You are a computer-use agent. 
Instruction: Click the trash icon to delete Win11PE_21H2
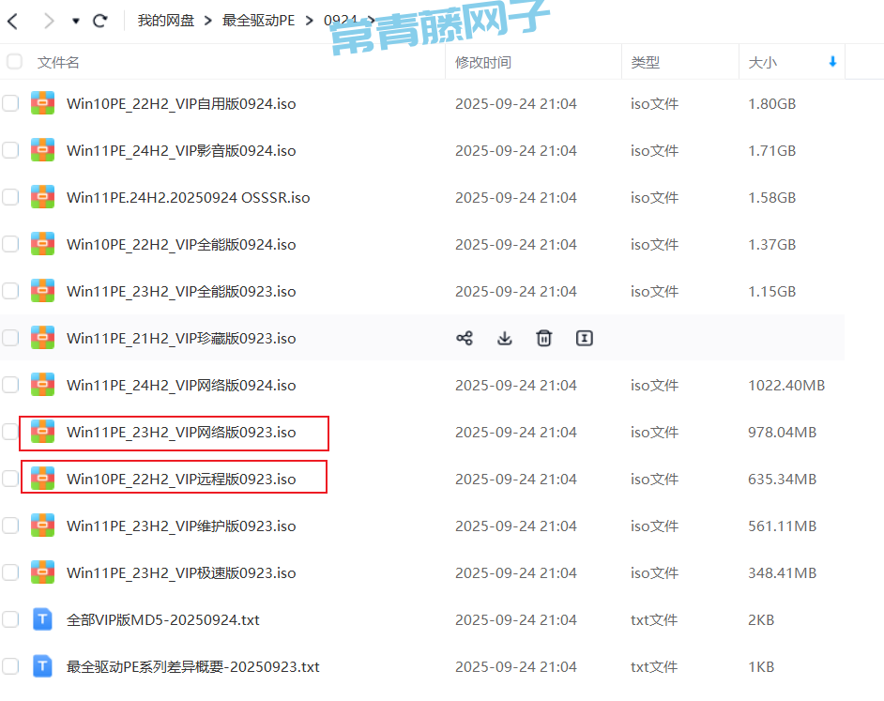point(544,339)
